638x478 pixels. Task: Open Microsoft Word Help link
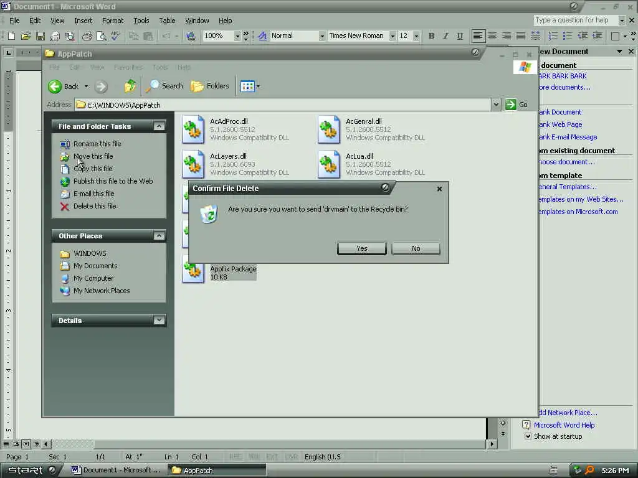[x=564, y=425]
